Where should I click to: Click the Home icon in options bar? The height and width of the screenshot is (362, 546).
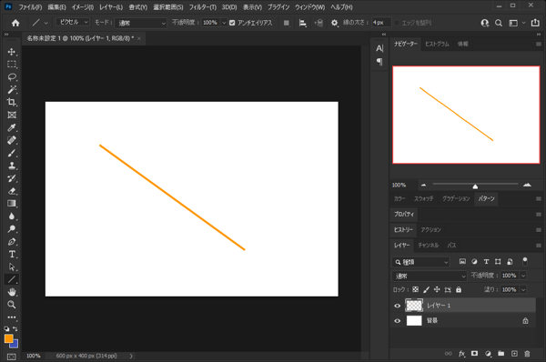click(x=15, y=23)
